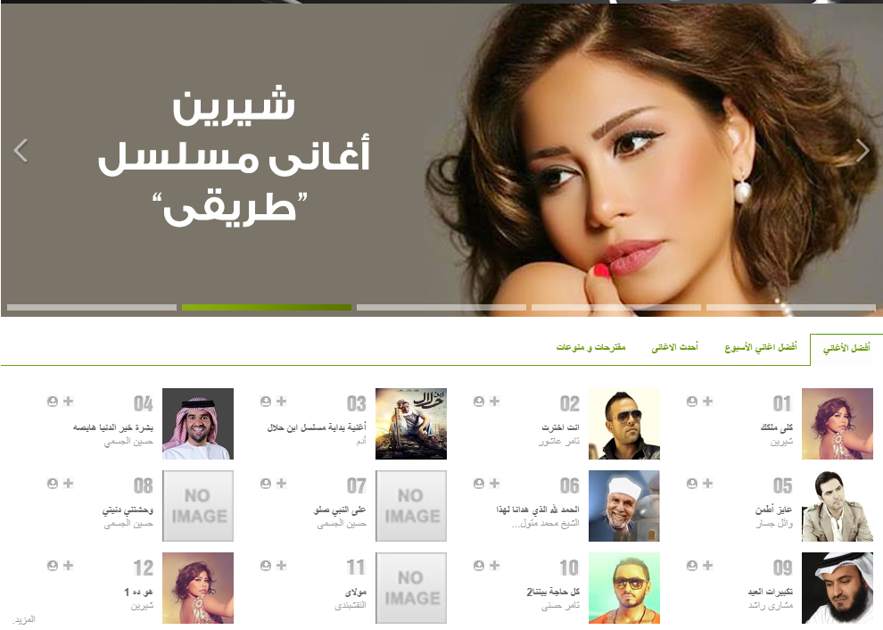Click Hussain Al Jassmi thumbnail for song 04

(x=198, y=424)
